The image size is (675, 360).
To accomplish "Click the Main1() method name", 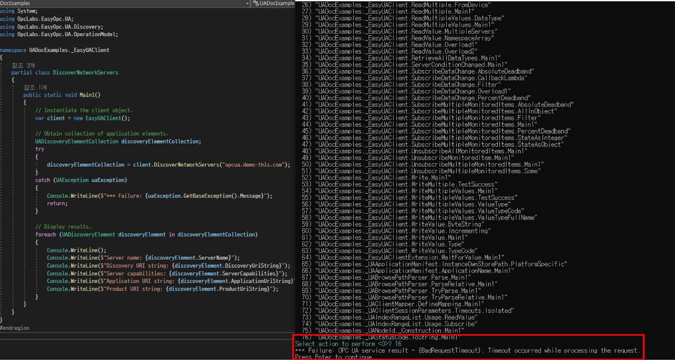I will point(90,95).
